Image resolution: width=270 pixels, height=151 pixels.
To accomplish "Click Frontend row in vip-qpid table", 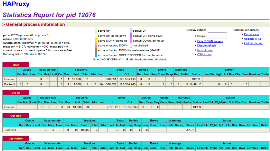I will click(136, 130).
